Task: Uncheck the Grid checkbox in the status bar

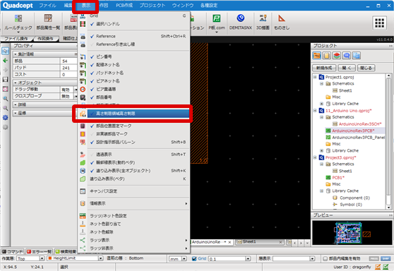Action: pyautogui.click(x=194, y=258)
